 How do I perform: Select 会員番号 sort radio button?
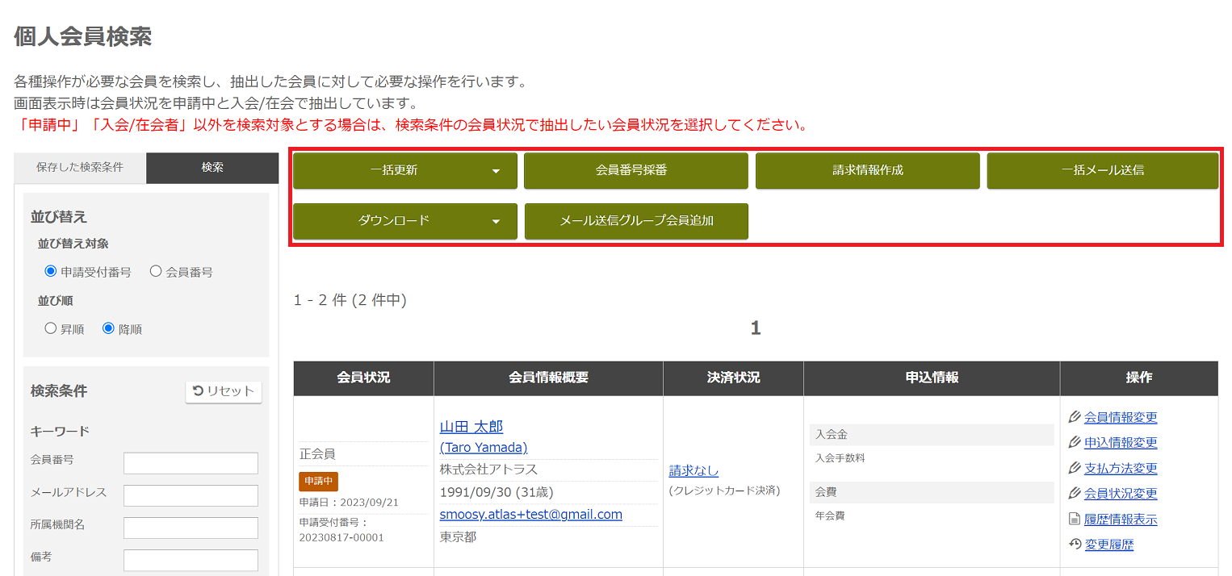click(x=156, y=272)
